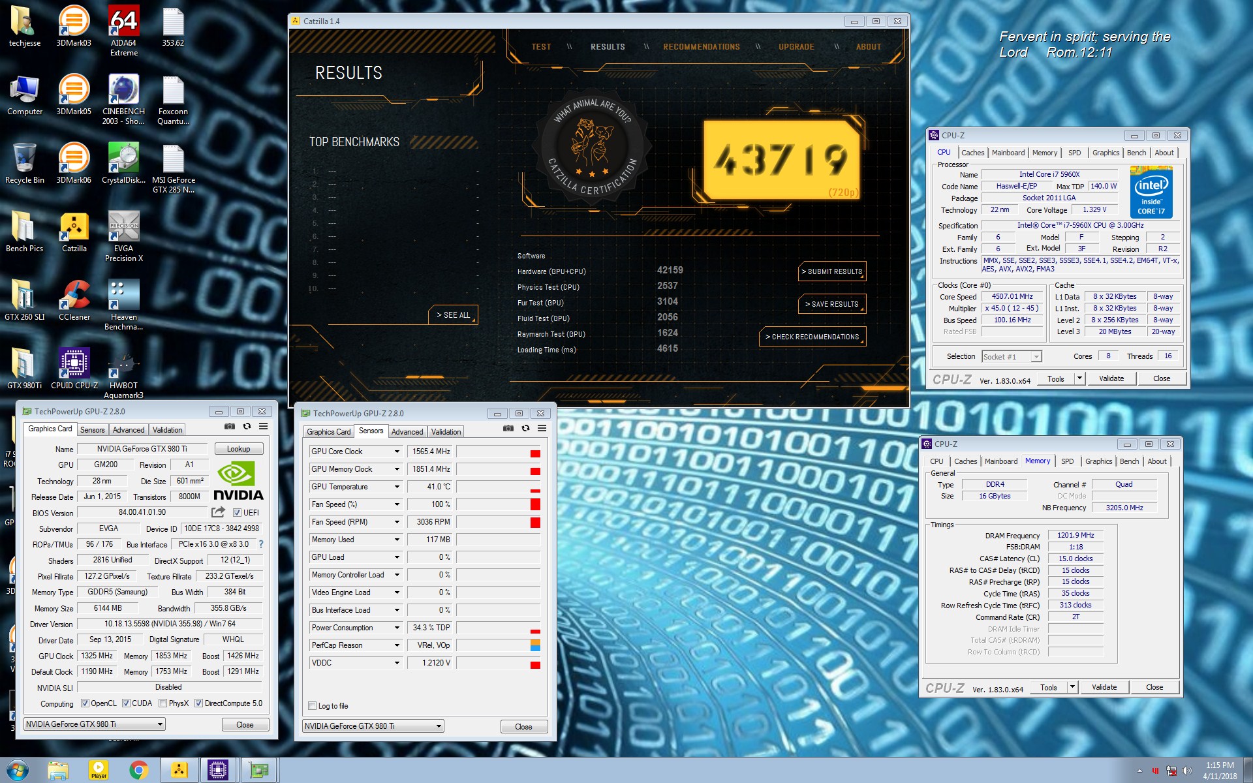This screenshot has height=783, width=1253.
Task: Open the EVGA Precision X desktop icon
Action: (123, 236)
